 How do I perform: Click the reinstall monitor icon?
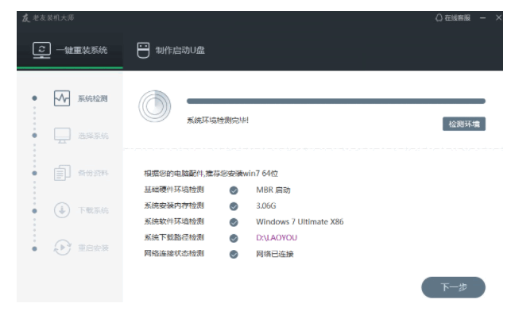click(x=41, y=51)
